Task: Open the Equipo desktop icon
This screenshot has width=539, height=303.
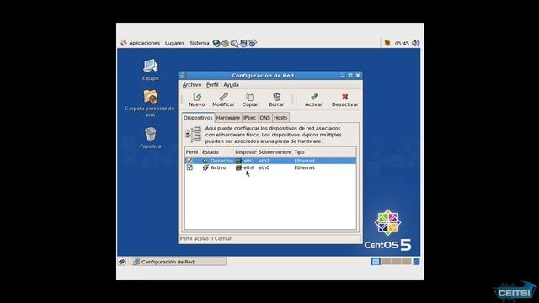Action: 150,70
